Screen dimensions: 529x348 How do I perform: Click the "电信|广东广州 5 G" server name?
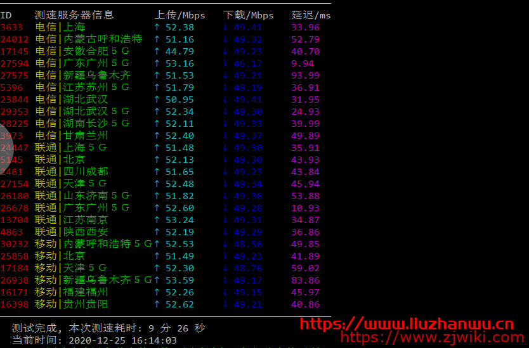82,63
